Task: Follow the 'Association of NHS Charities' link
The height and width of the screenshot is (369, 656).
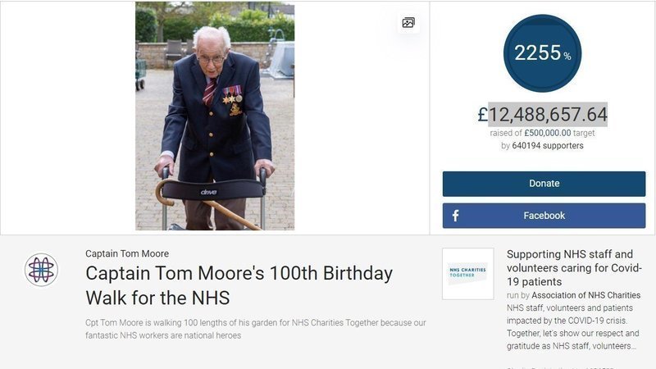Action: (586, 295)
